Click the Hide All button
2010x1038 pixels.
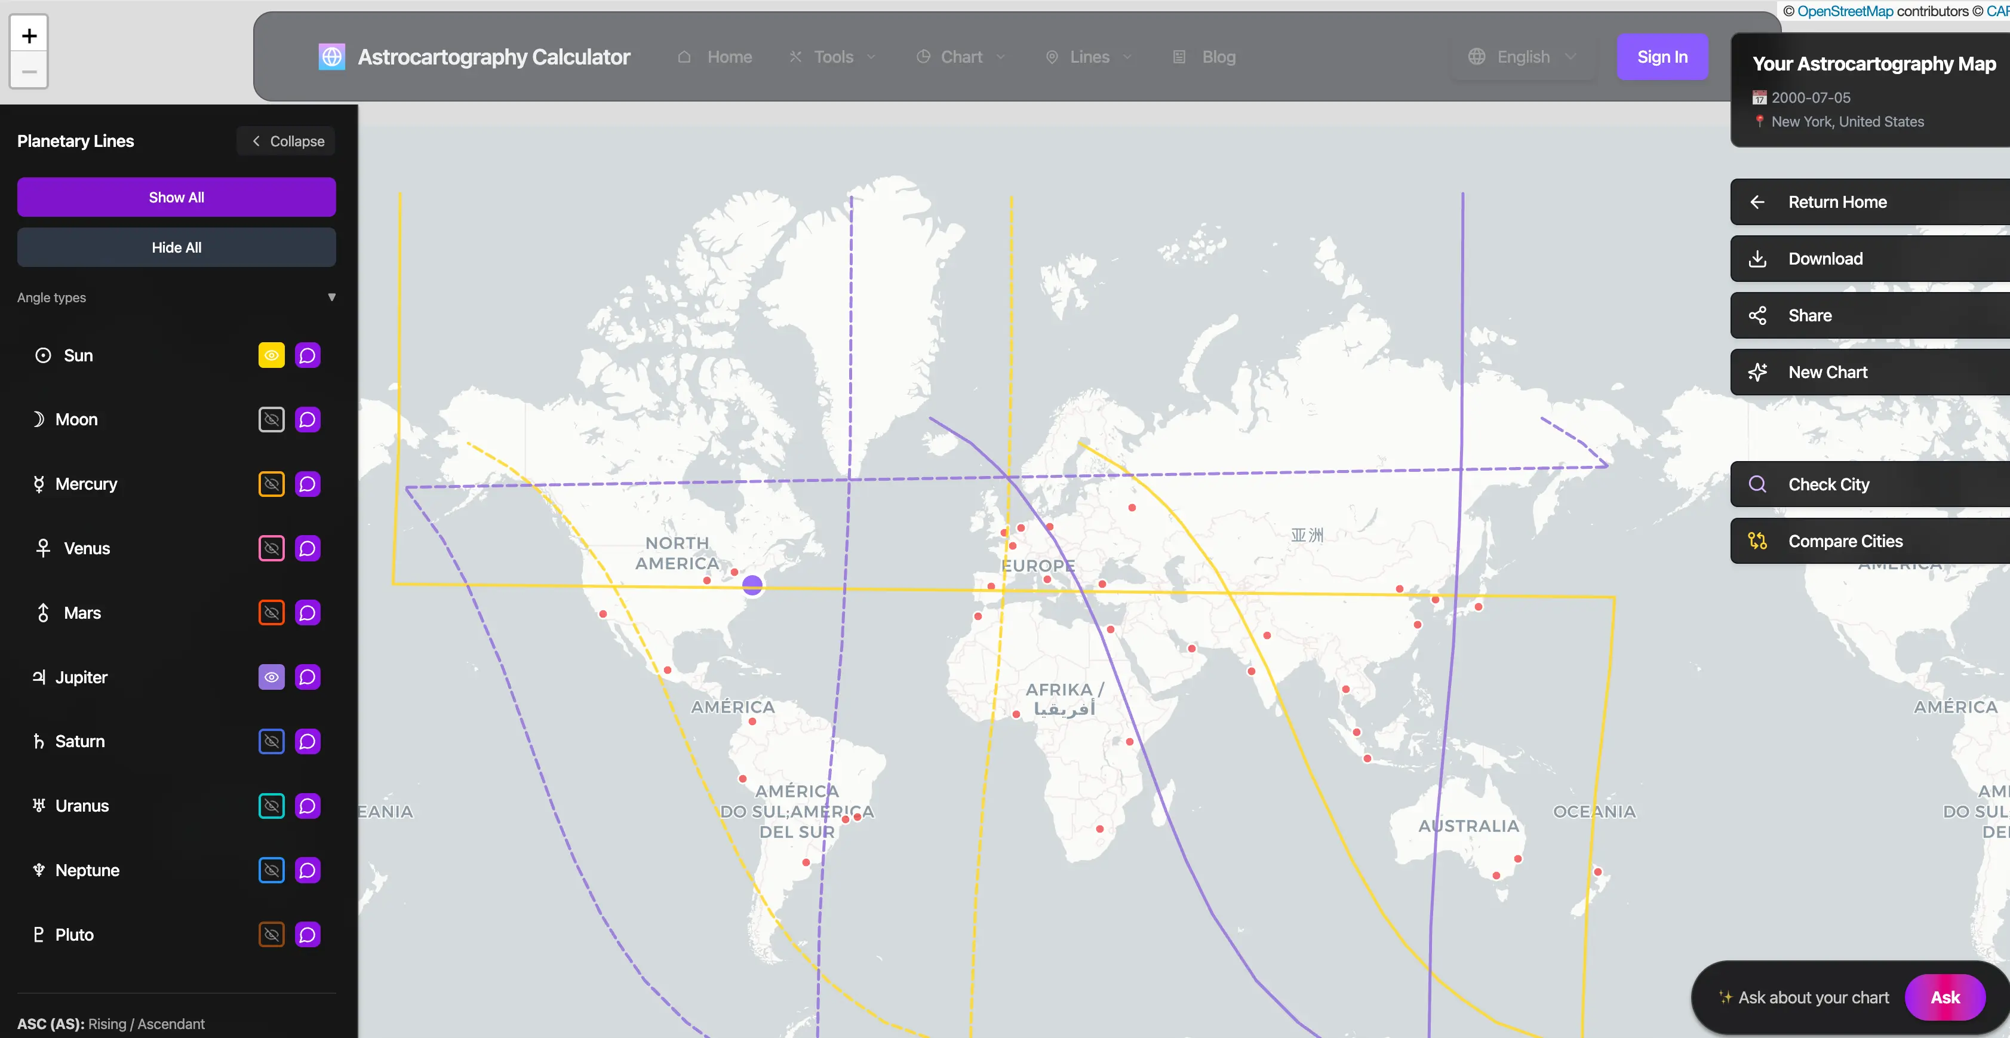point(177,247)
